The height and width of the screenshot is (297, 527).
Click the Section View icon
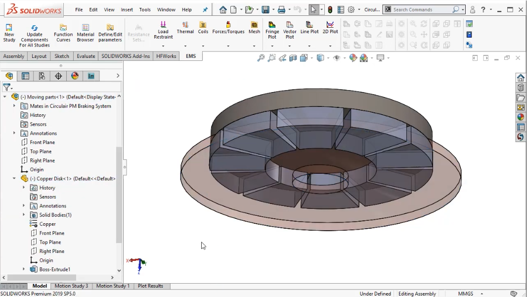[x=293, y=58]
